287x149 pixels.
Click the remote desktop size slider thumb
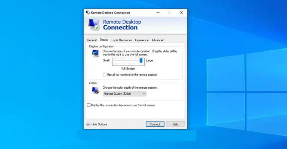[x=141, y=61]
